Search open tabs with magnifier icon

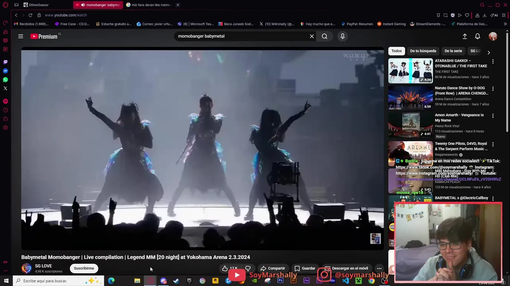pos(482,5)
